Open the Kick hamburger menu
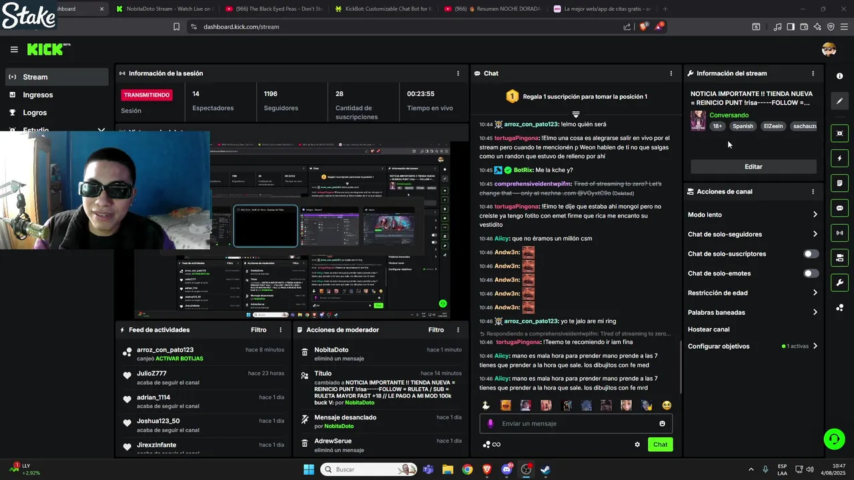The image size is (854, 480). [x=14, y=49]
